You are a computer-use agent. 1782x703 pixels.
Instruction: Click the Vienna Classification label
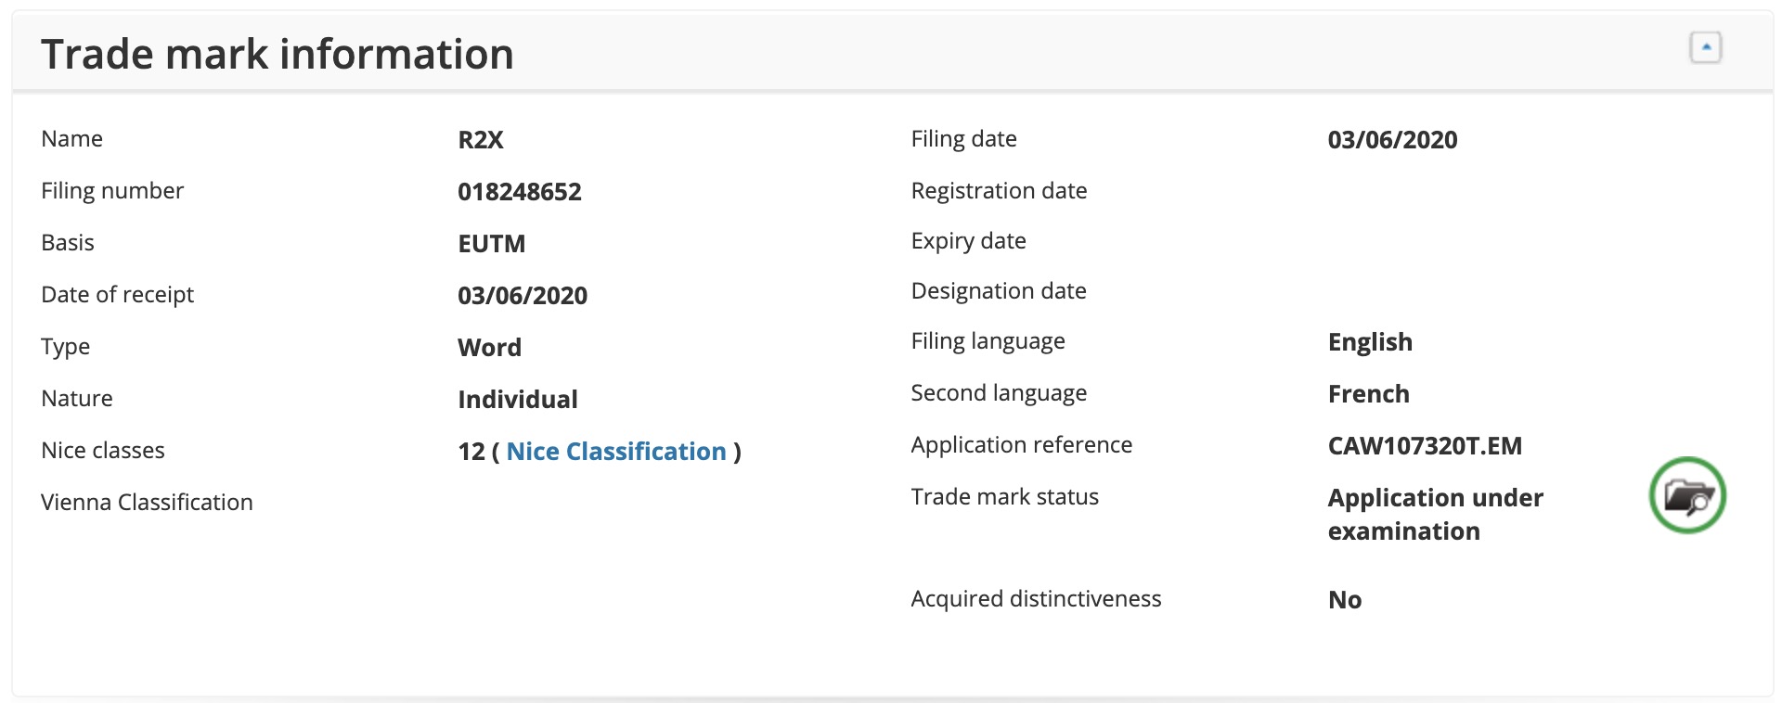click(147, 503)
